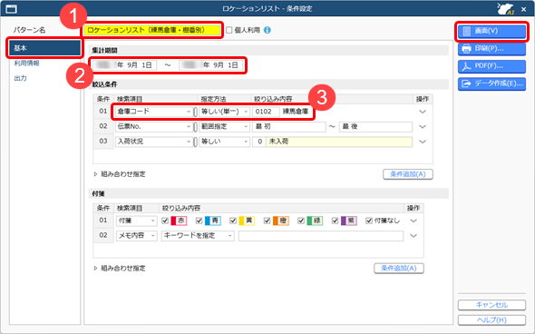This screenshot has height=334, width=535.
Task: Click the キャンセル button
Action: click(491, 305)
